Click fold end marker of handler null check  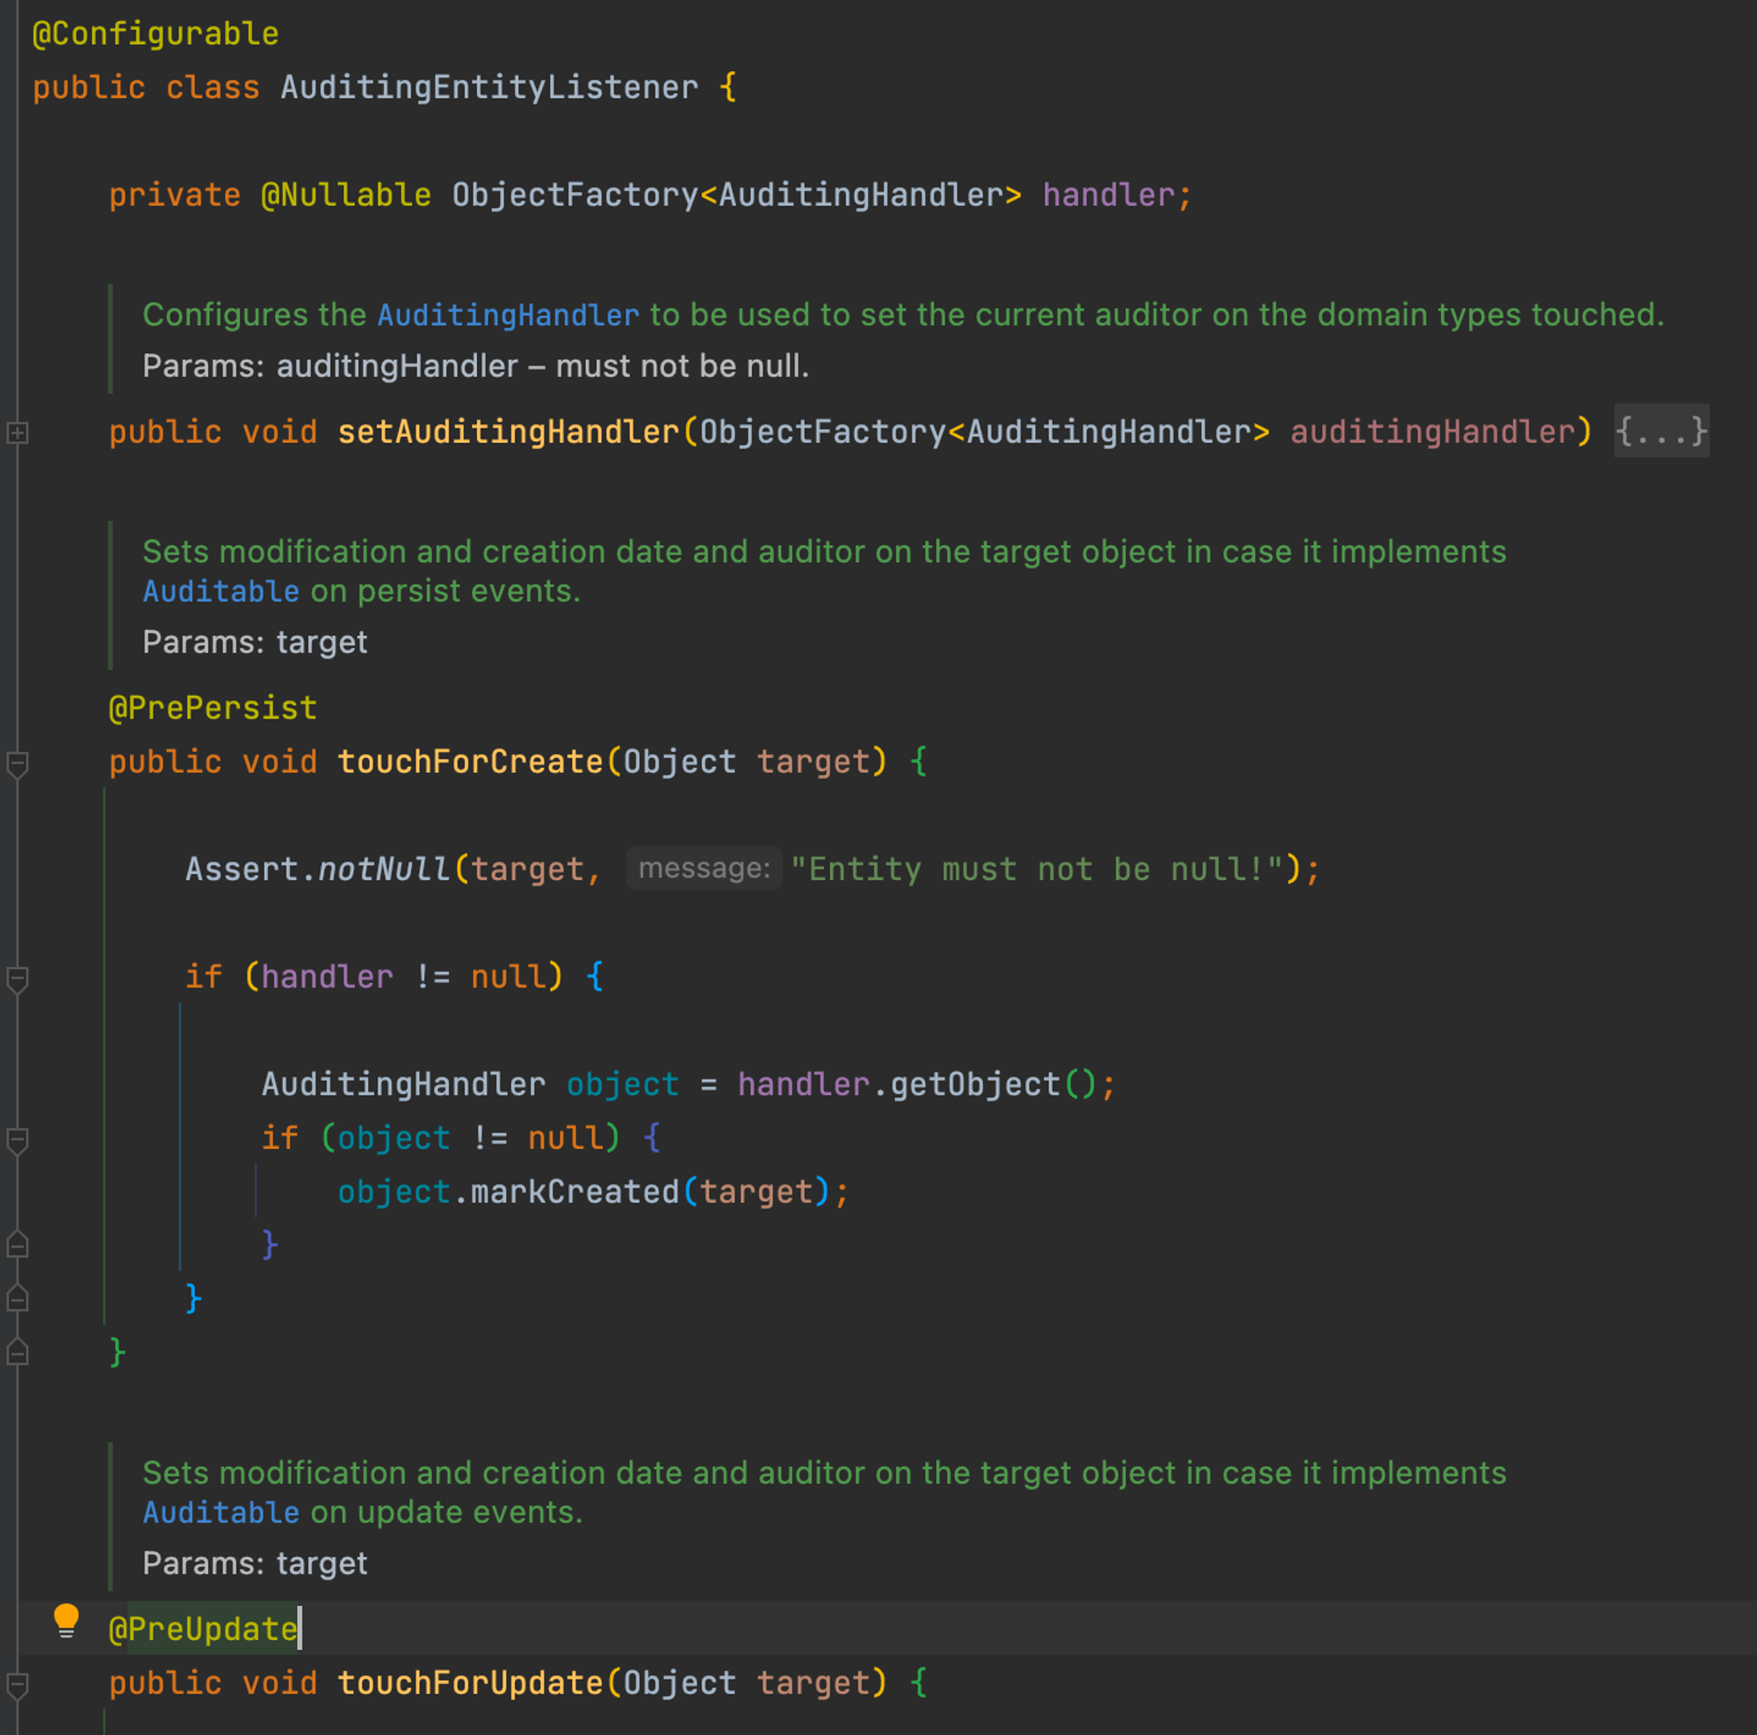click(18, 1298)
